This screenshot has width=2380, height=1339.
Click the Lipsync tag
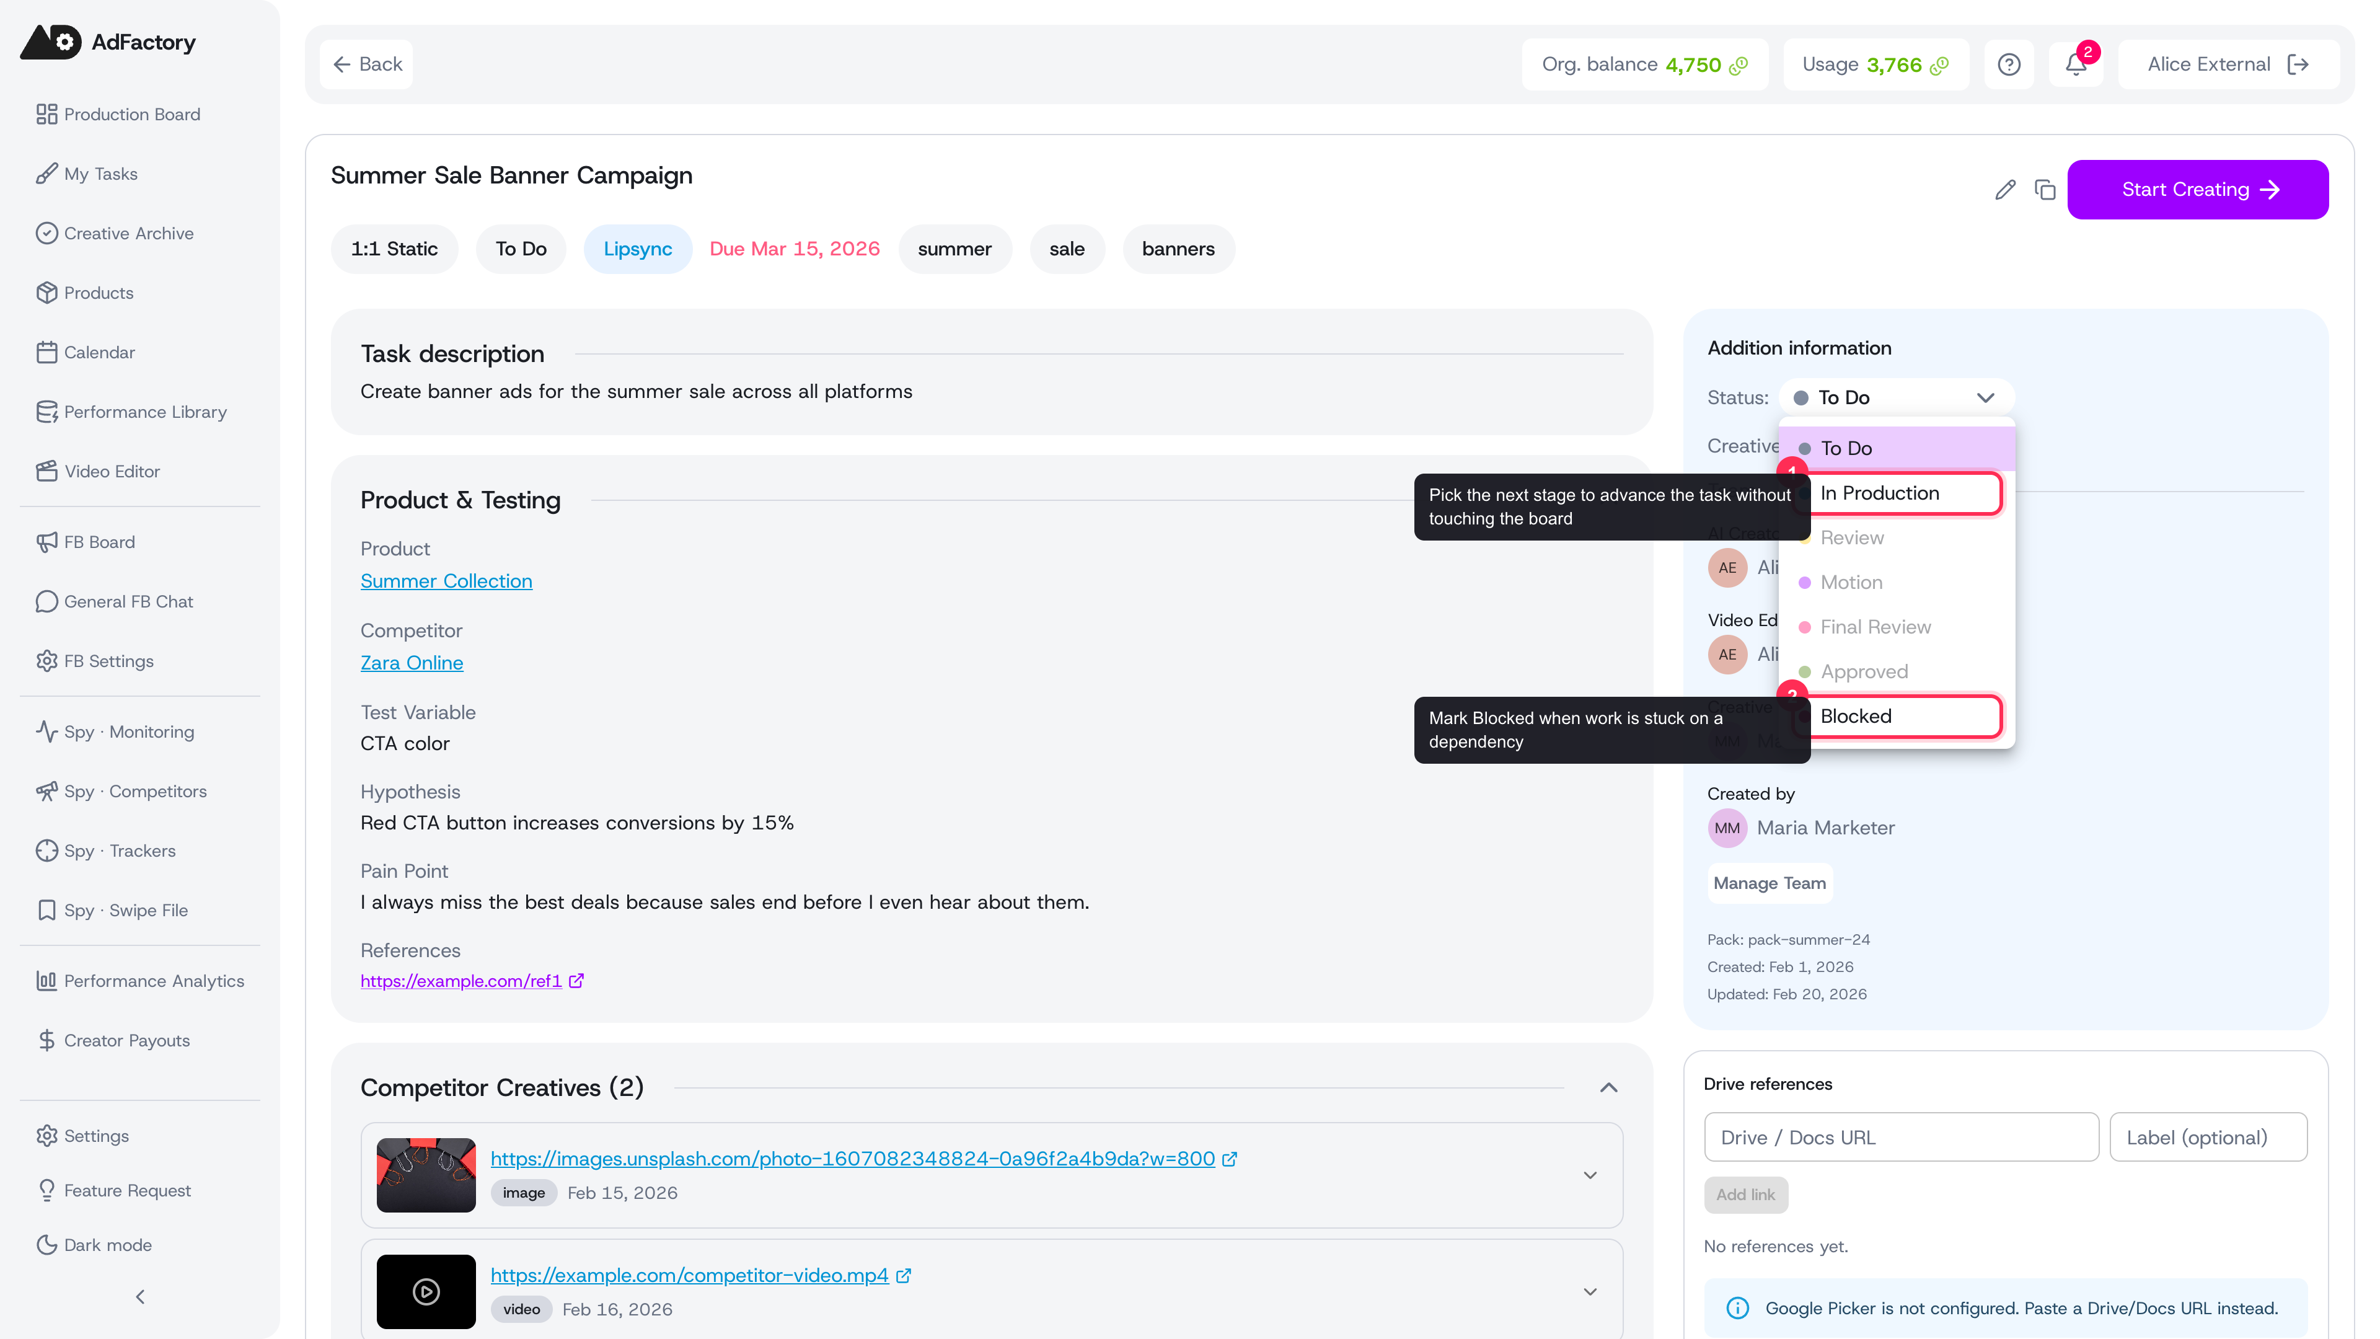[x=638, y=249]
